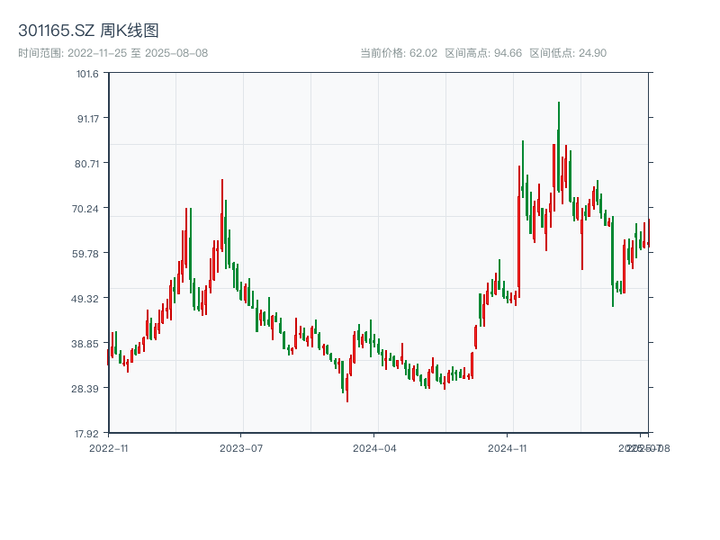This screenshot has width=720, height=540.
Task: Click the y-axis label 49.32
Action: 85,299
